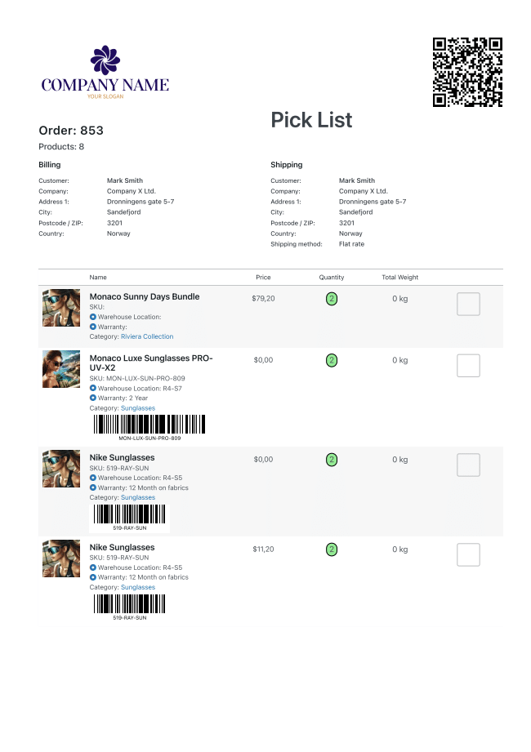Click the Monaco Sunny Days Bundle product thumbnail
The width and height of the screenshot is (531, 752).
pyautogui.click(x=61, y=308)
